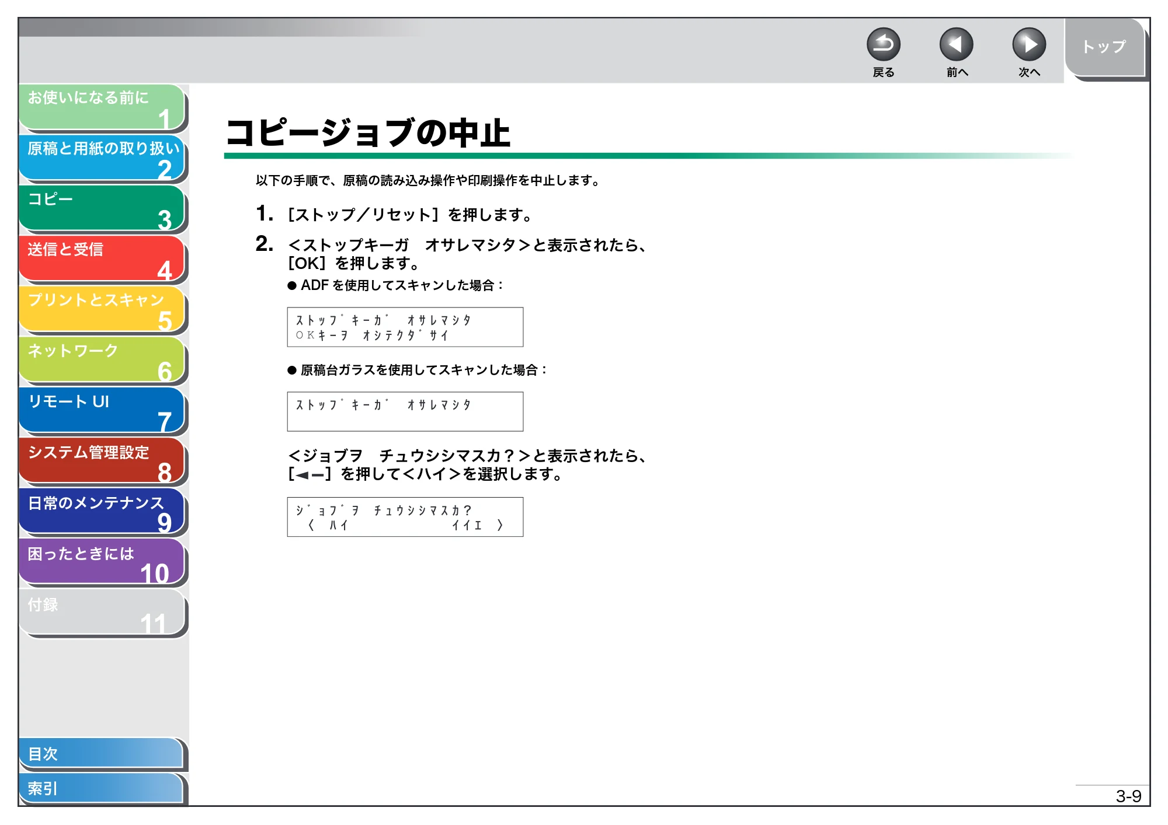Click the intro sentence 以下の手順で

pyautogui.click(x=427, y=181)
